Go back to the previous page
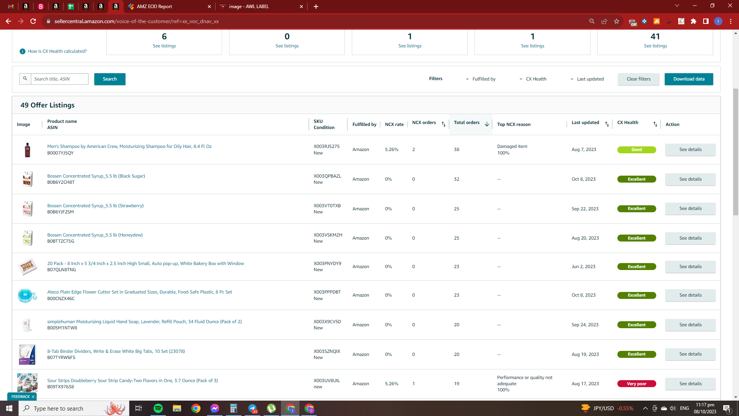Screen dimensions: 739x416 (8, 21)
